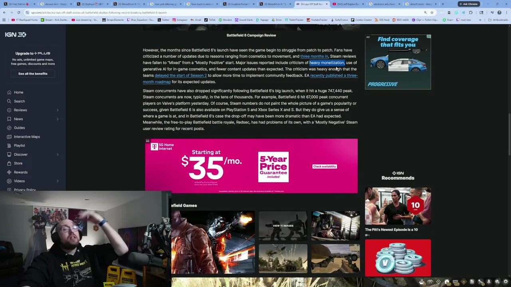
Task: Click the Ask Chrome button
Action: [468, 4]
